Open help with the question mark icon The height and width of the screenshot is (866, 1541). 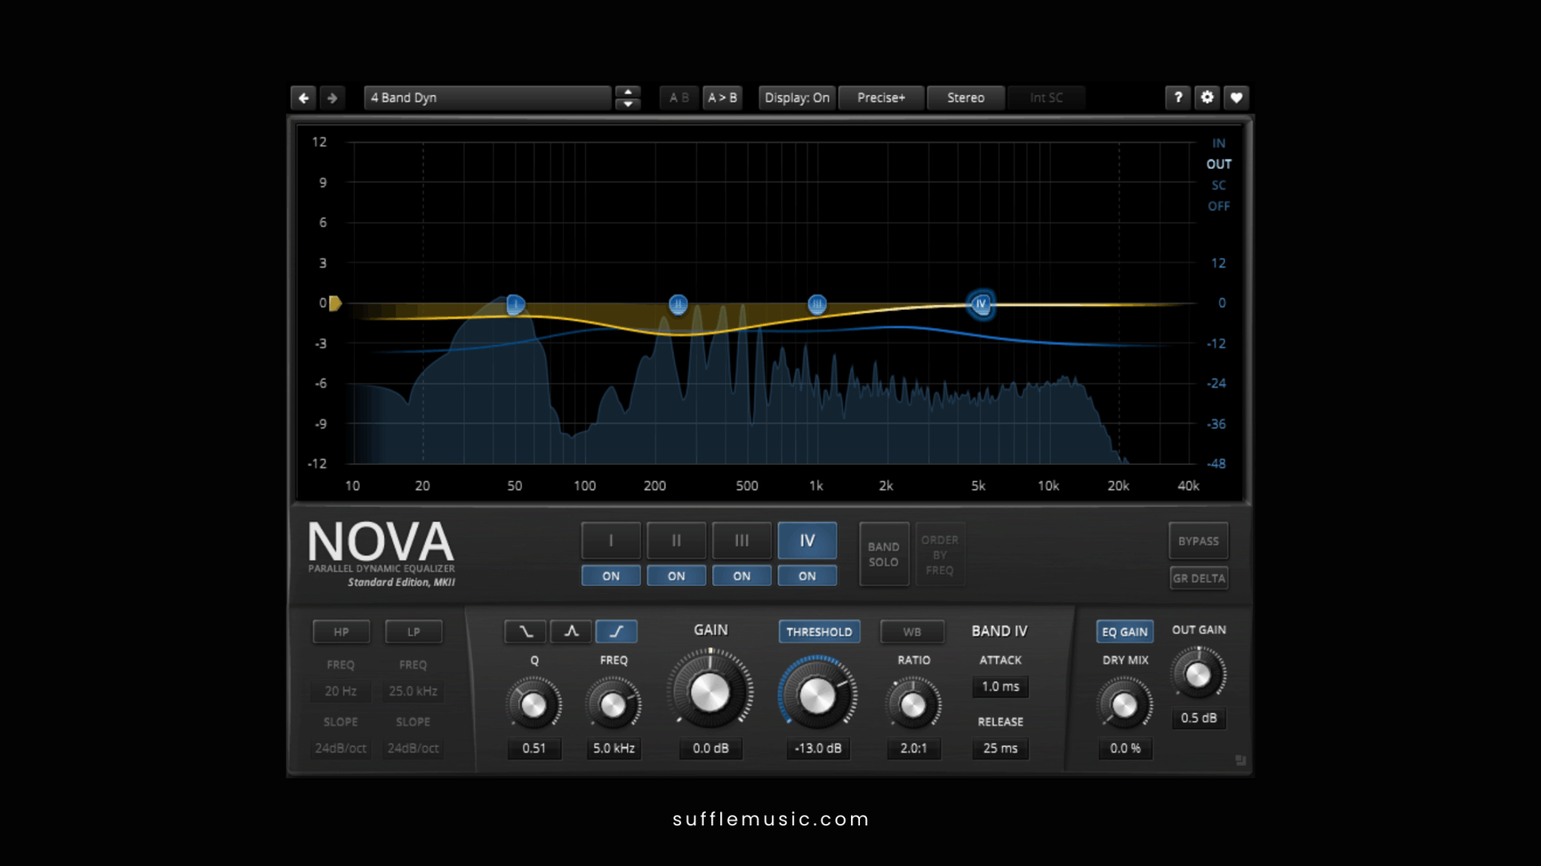[x=1178, y=98]
